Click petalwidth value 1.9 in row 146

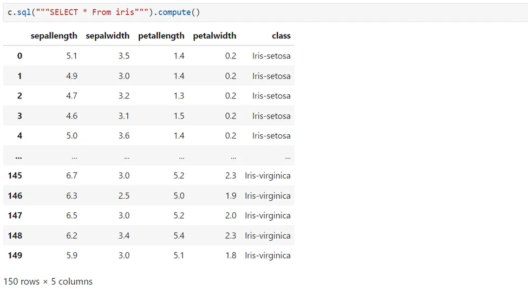tap(231, 195)
